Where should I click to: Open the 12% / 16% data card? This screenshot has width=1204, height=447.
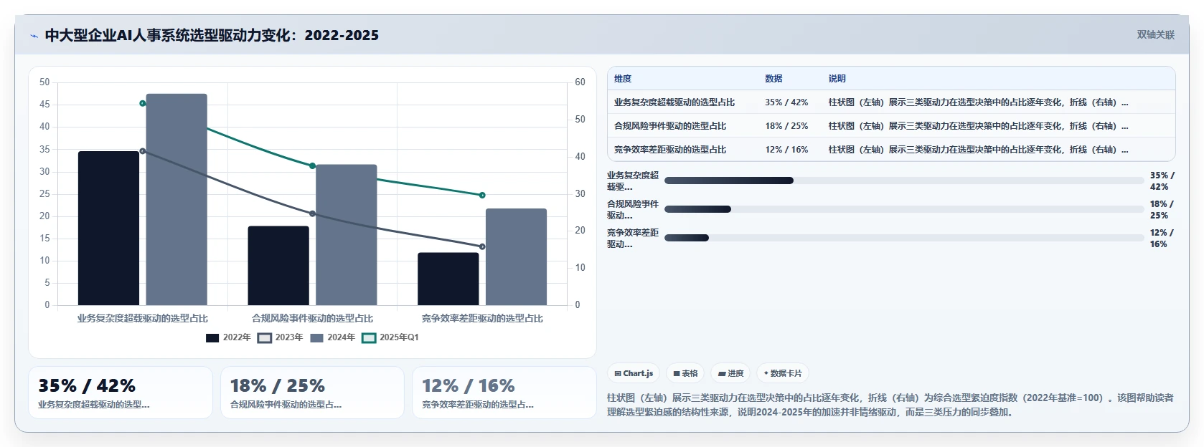[504, 393]
